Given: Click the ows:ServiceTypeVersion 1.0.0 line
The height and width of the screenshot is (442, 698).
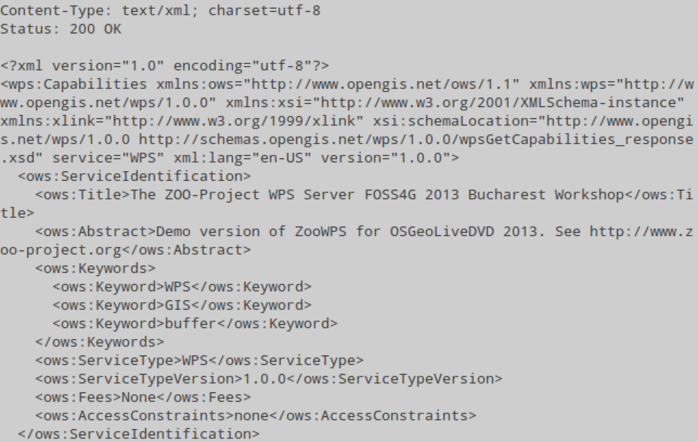Looking at the screenshot, I should point(269,379).
